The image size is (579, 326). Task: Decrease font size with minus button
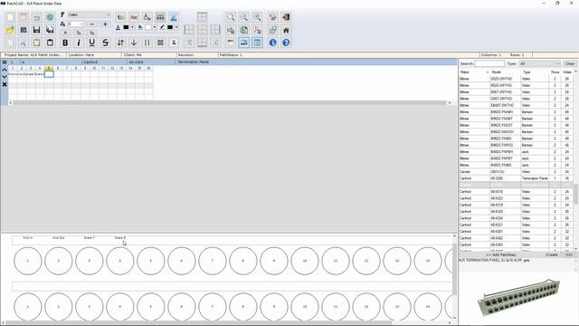92,24
